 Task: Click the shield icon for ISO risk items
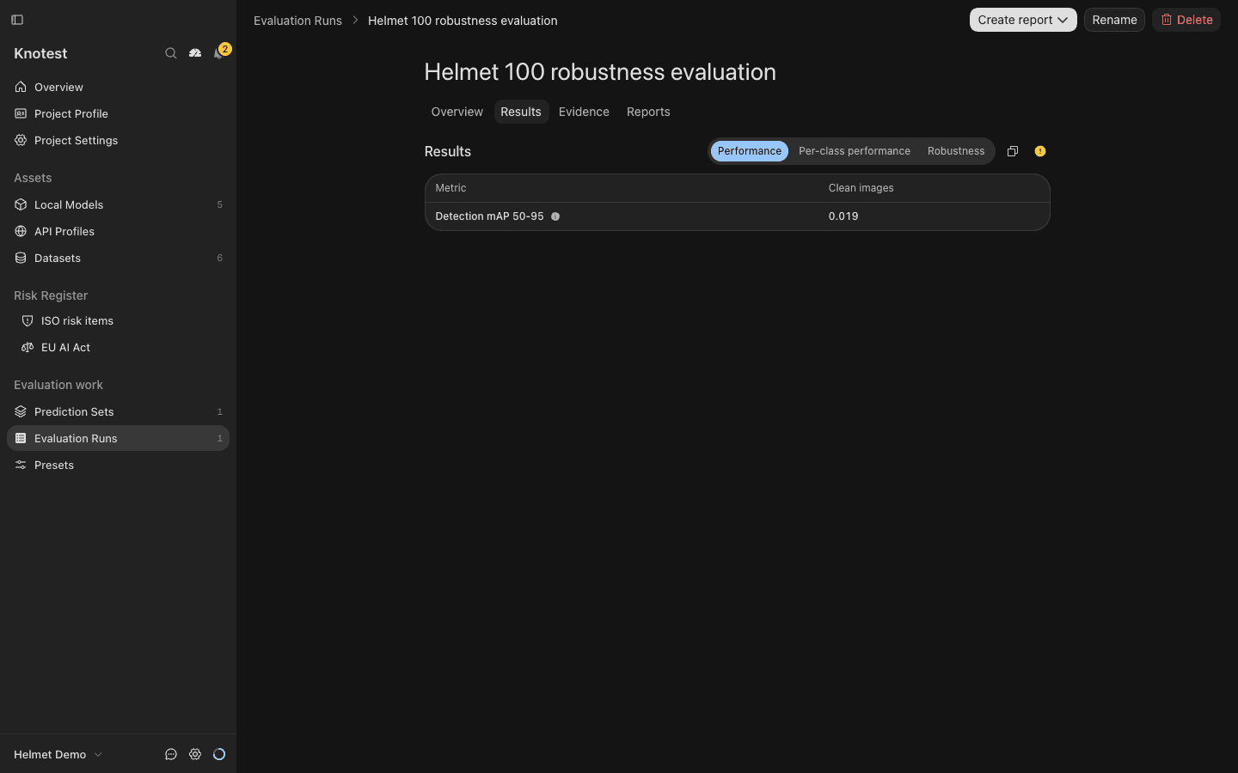[28, 320]
